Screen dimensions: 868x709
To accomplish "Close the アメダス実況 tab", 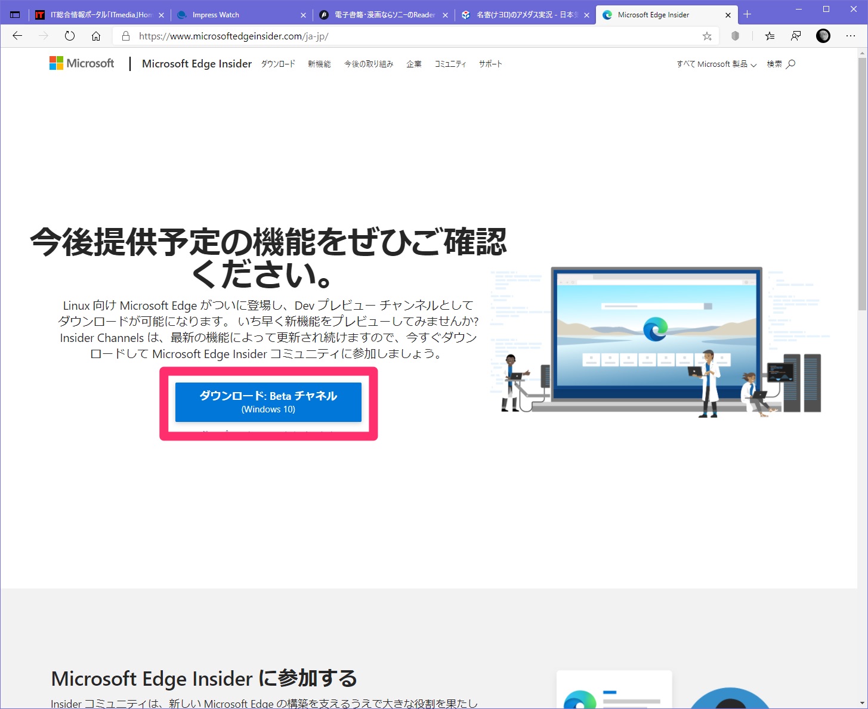I will click(x=586, y=15).
